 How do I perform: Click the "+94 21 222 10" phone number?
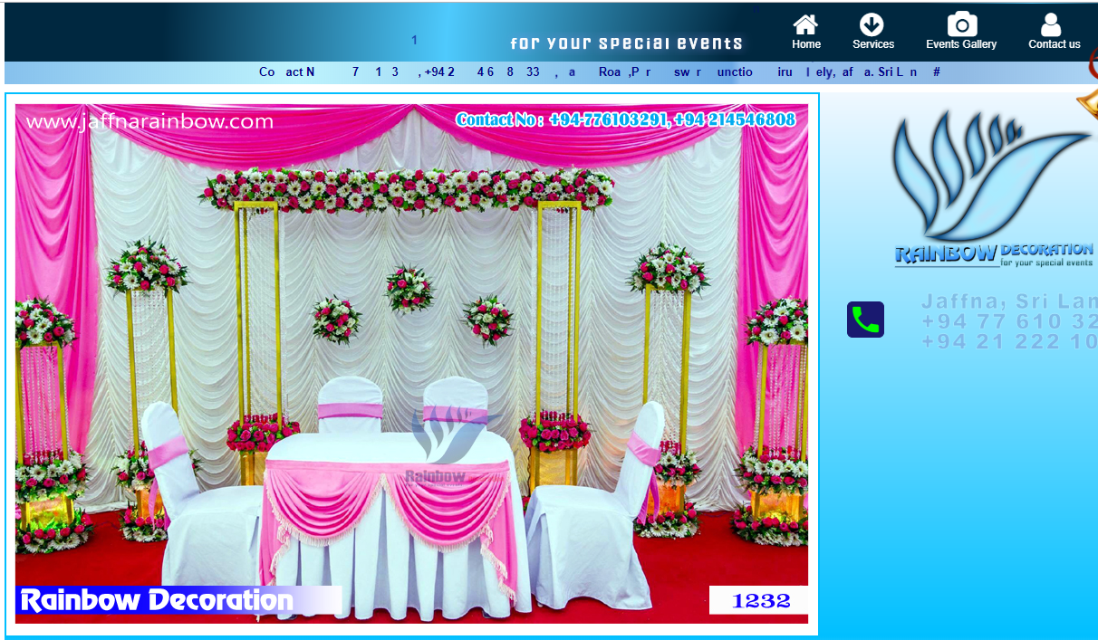1009,341
